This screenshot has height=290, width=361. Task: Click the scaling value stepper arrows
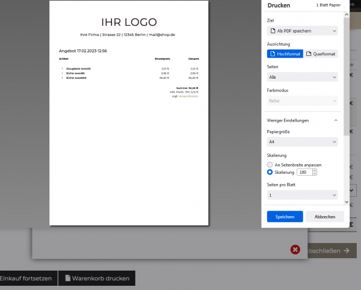click(314, 172)
